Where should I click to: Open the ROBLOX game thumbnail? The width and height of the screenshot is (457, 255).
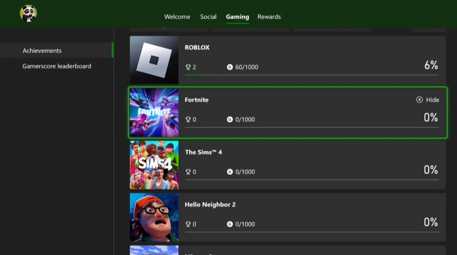[154, 60]
